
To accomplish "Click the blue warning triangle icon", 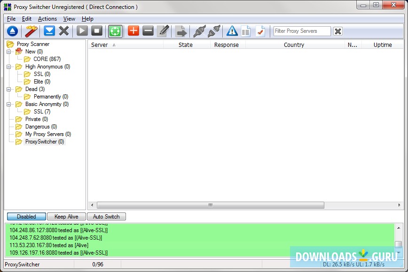I will point(232,31).
